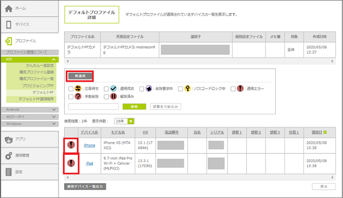Open the App sidebar section

(x=29, y=139)
